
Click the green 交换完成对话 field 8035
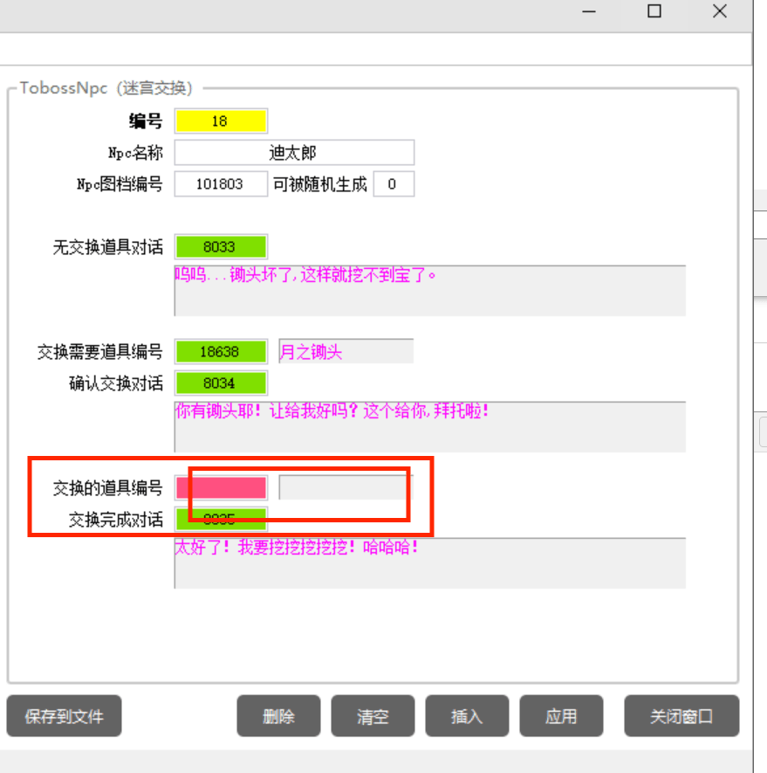pos(221,519)
